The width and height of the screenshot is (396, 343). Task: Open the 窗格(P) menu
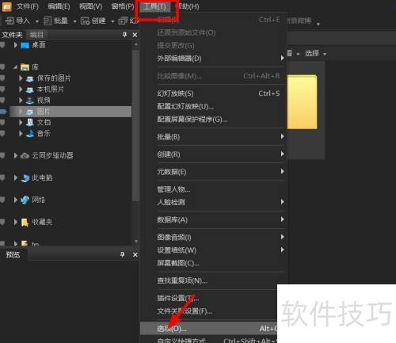coord(123,6)
